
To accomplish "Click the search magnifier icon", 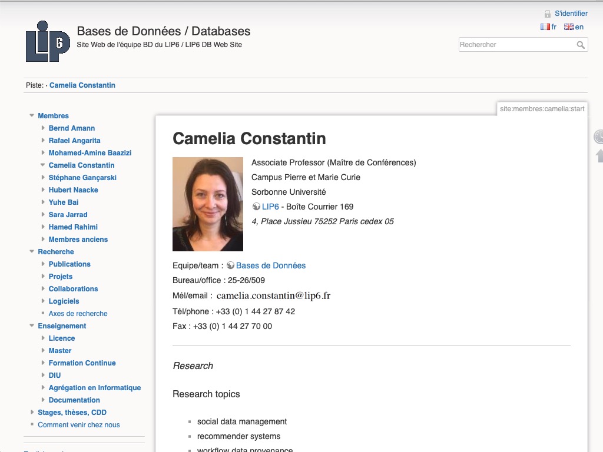I will point(582,44).
